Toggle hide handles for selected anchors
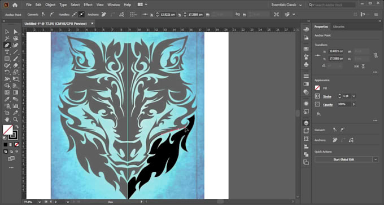The image size is (384, 205). (x=81, y=15)
